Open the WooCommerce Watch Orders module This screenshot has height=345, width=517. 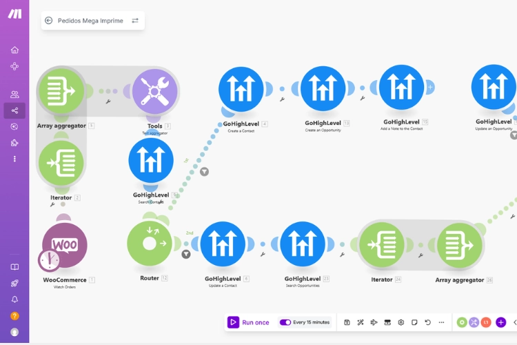(x=65, y=245)
